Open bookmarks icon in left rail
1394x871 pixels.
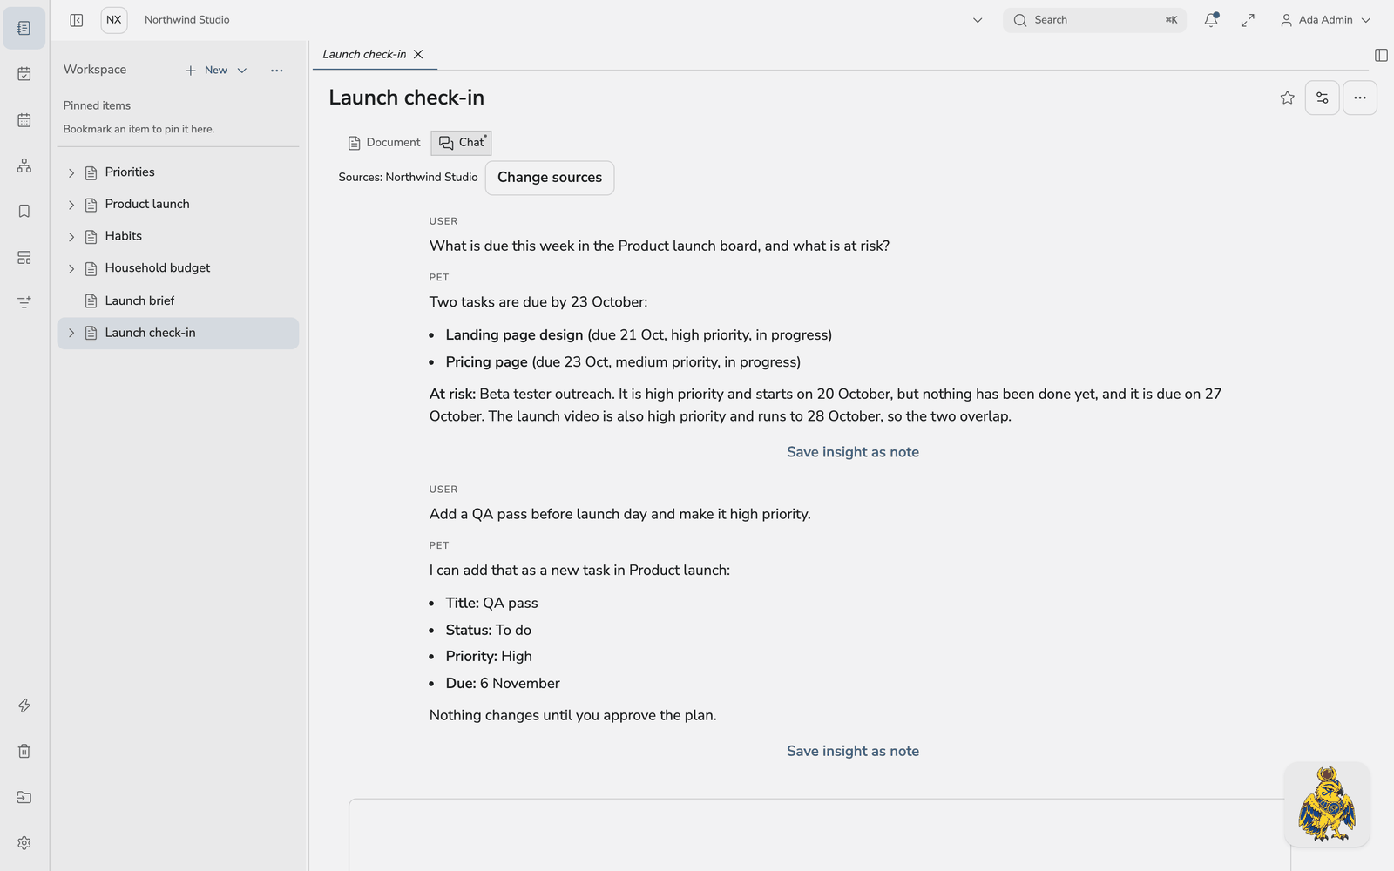click(x=24, y=212)
